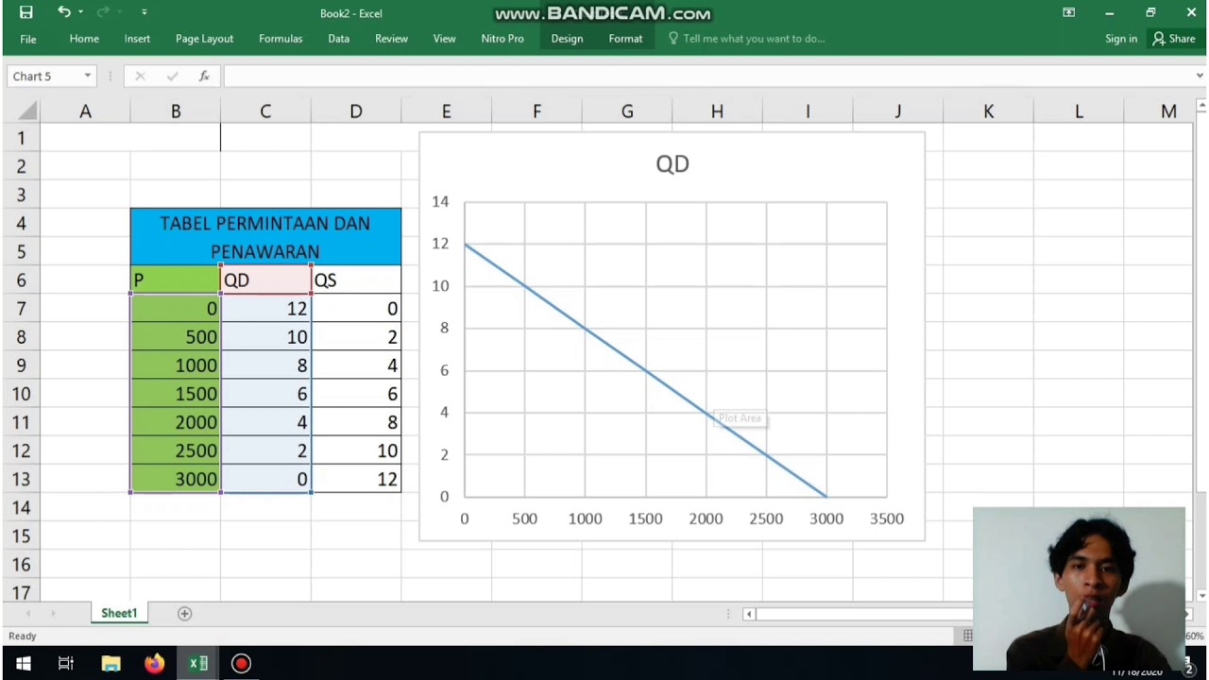Click the Sign in link
The height and width of the screenshot is (680, 1209).
[1120, 39]
